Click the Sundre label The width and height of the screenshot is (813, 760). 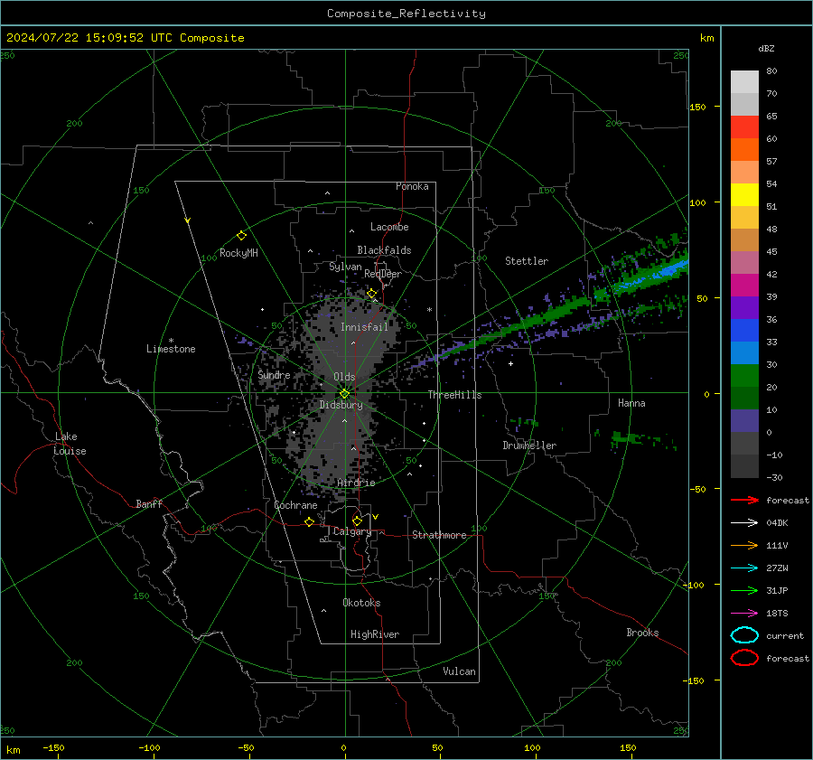click(274, 374)
